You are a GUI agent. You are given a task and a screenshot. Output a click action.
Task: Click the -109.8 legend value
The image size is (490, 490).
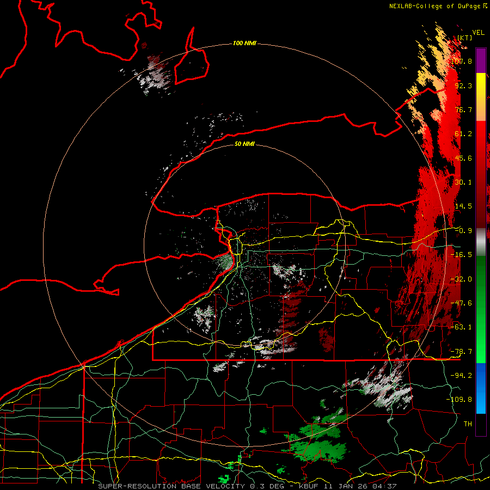pos(459,400)
